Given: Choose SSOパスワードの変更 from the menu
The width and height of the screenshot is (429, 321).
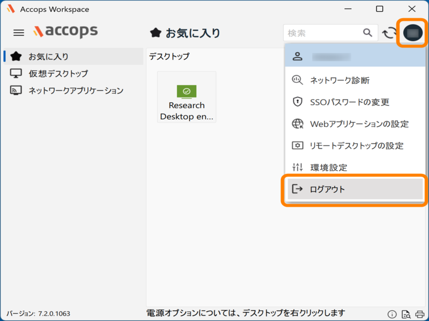Looking at the screenshot, I should (355, 102).
